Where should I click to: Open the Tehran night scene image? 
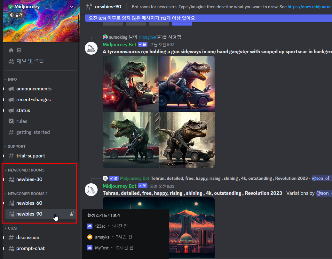(x=192, y=228)
